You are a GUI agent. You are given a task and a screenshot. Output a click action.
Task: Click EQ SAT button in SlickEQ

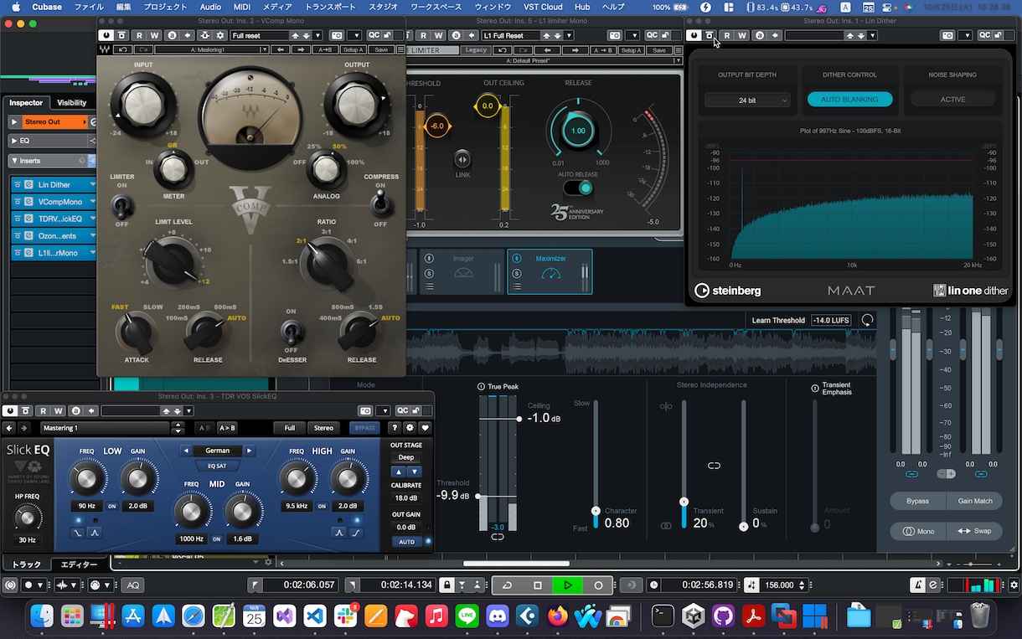tap(217, 466)
